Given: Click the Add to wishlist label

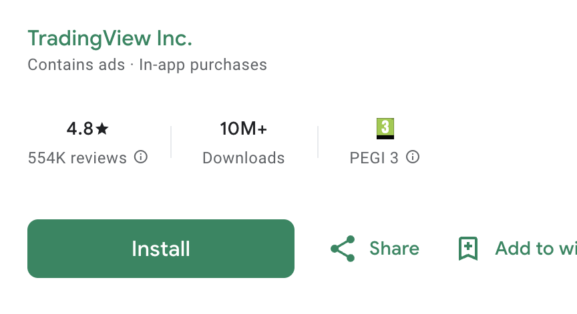Looking at the screenshot, I should (534, 249).
